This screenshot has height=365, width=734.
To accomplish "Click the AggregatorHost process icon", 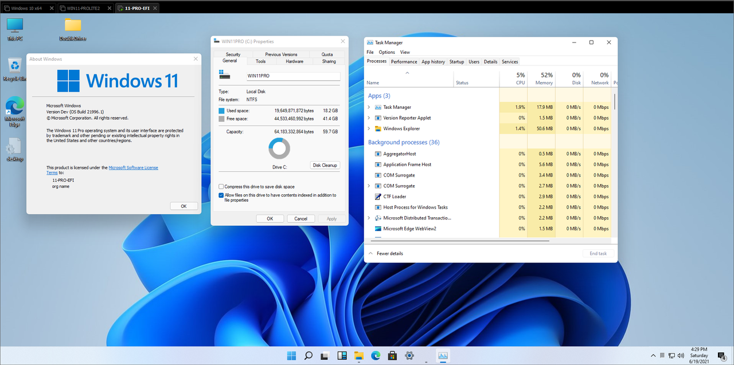I will tap(378, 154).
